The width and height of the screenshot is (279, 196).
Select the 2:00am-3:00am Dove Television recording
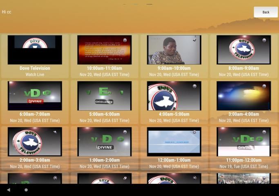[35, 141]
